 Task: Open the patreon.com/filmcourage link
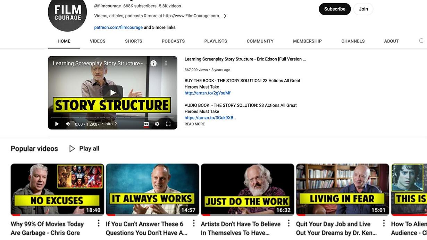click(x=118, y=27)
